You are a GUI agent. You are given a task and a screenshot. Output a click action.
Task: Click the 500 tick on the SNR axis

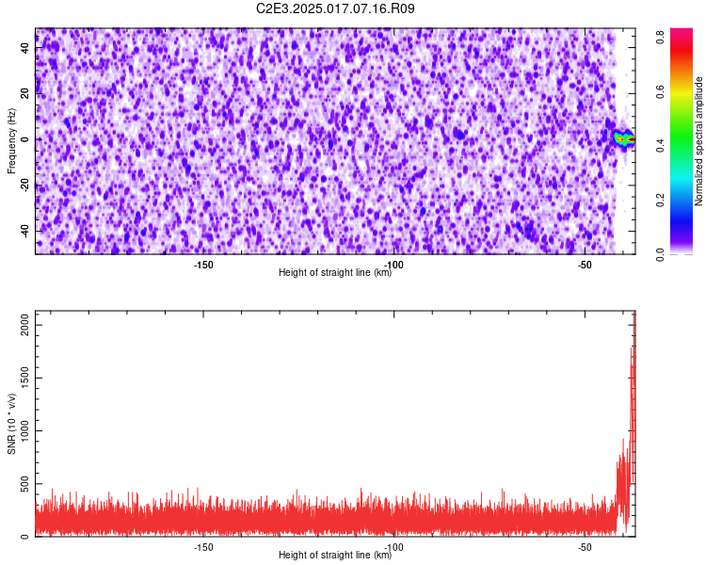[x=25, y=486]
